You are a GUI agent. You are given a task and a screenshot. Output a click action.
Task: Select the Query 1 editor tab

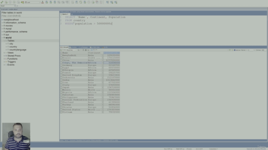tap(65, 14)
